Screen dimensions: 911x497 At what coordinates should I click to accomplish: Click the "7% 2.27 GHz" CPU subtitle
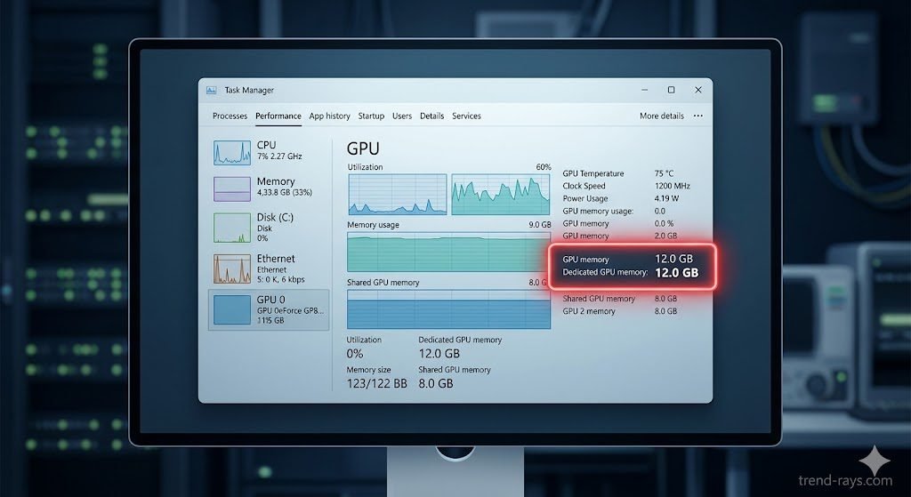point(279,156)
